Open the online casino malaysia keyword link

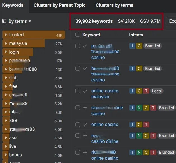pyautogui.click(x=105, y=94)
